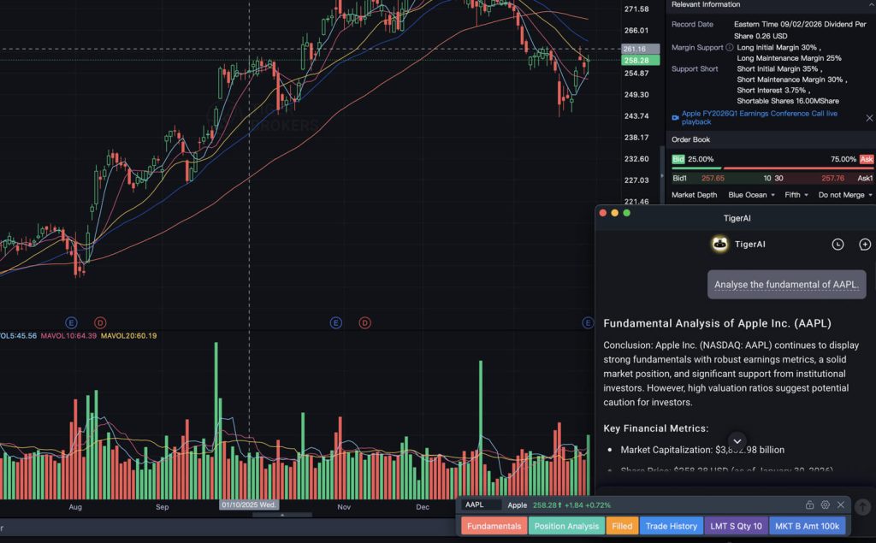Screen dimensions: 876x543
Task: Click the AAPL symbol input field
Action: click(481, 505)
